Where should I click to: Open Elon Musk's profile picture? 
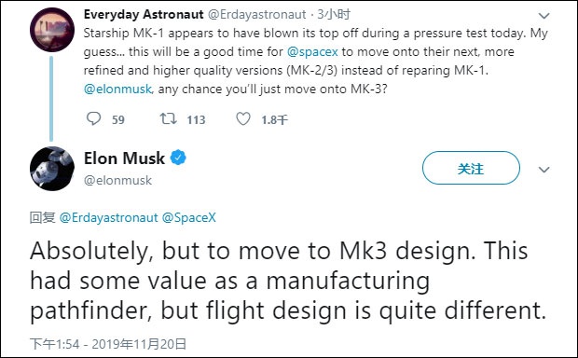pyautogui.click(x=52, y=169)
